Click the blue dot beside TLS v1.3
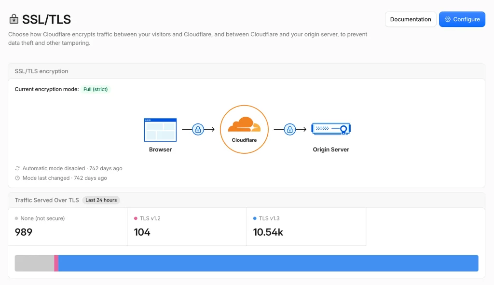Viewport: 494px width, 285px height. (x=255, y=218)
